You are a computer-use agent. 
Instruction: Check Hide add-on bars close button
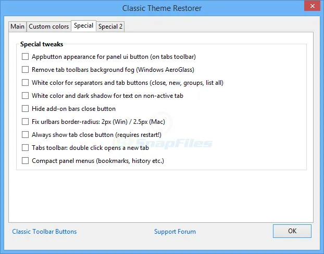pos(25,109)
